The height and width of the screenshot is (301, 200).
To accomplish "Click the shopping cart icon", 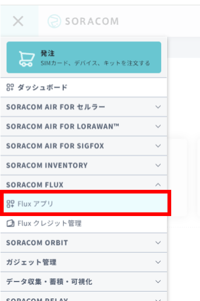I will click(27, 59).
